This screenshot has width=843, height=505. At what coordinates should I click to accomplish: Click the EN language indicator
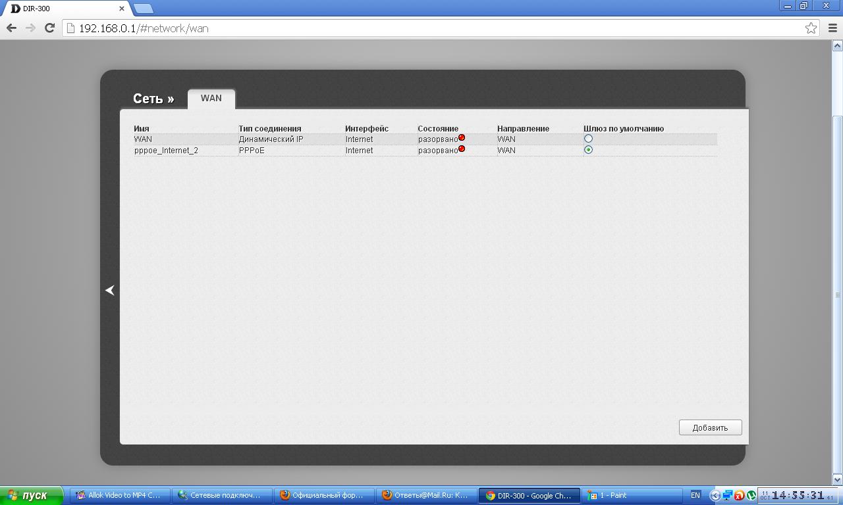click(x=695, y=495)
